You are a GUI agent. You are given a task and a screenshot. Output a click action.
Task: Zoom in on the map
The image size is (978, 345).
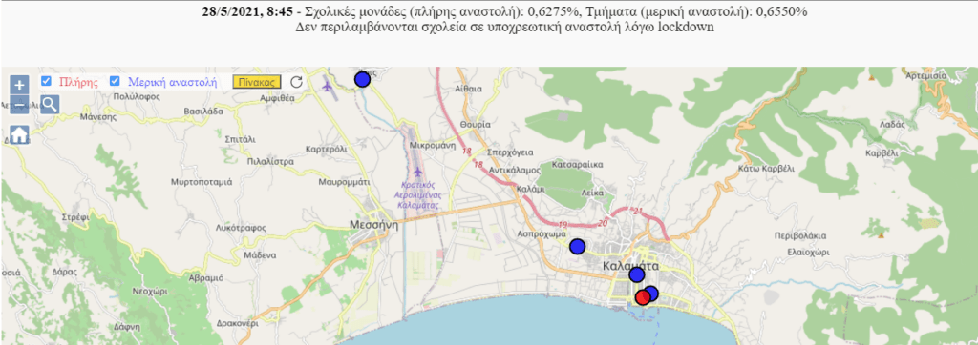click(20, 85)
